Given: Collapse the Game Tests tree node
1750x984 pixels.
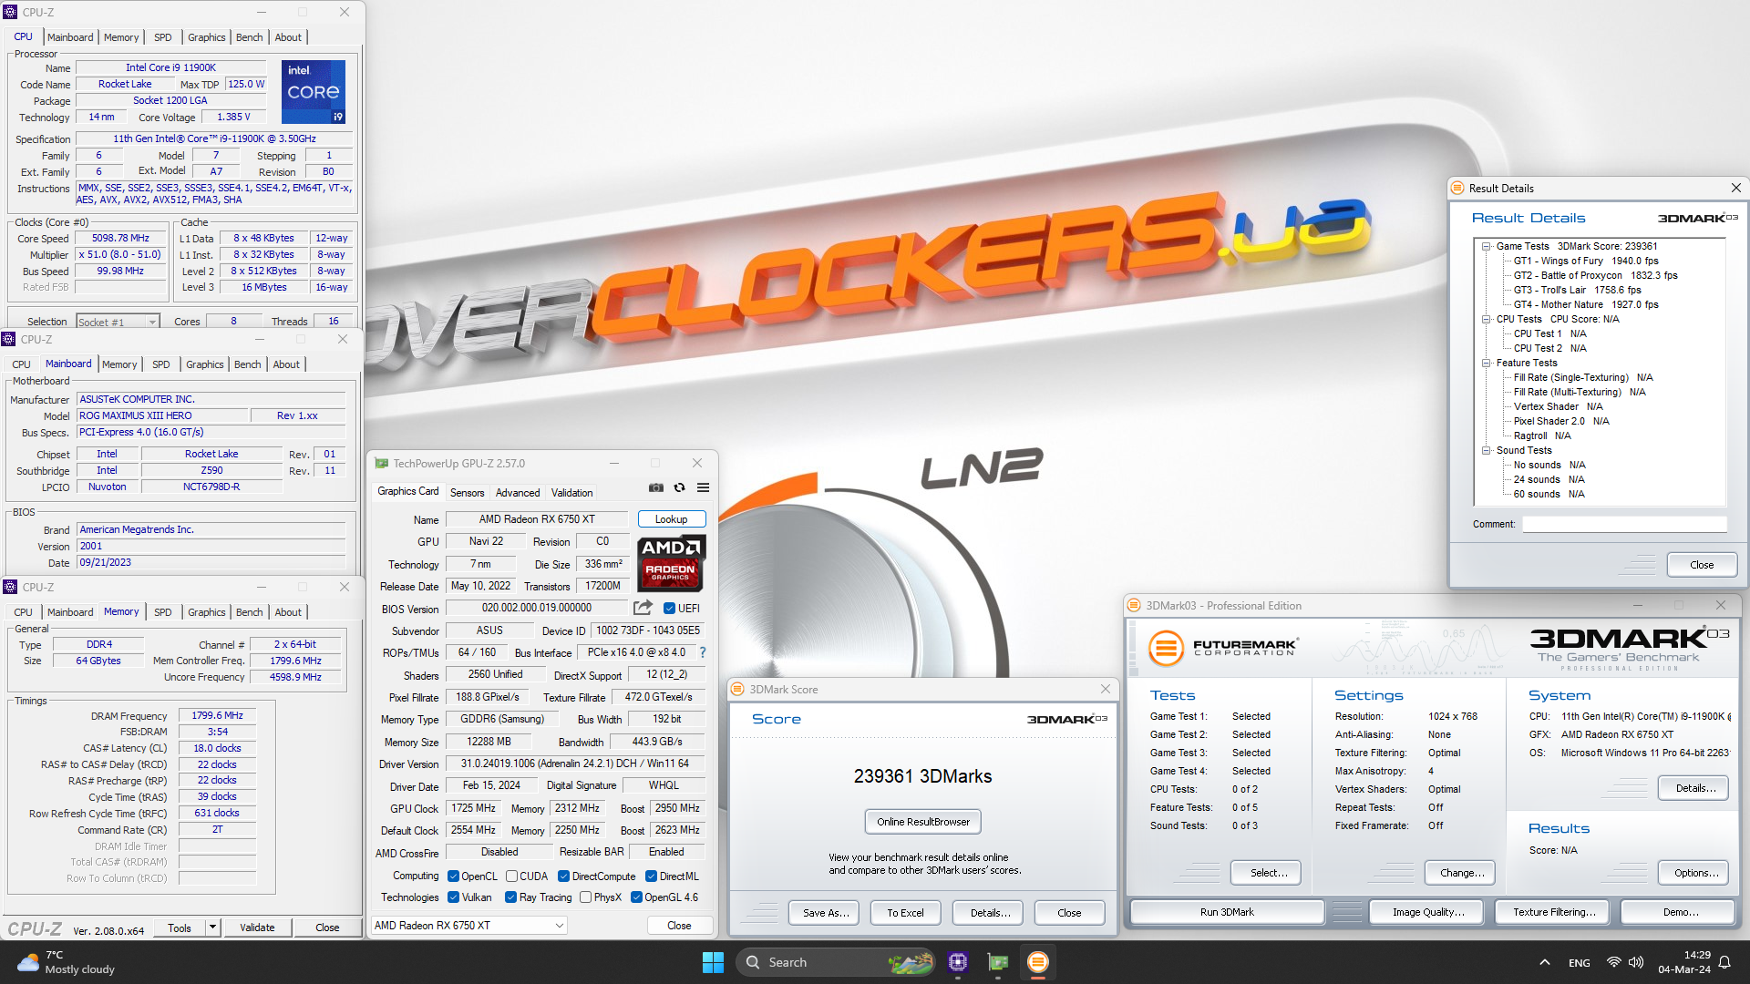Looking at the screenshot, I should click(x=1487, y=246).
